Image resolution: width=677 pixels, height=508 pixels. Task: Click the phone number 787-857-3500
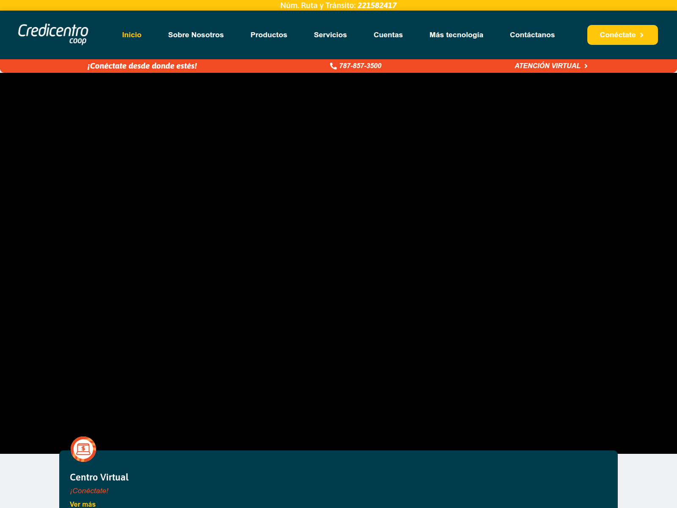click(360, 66)
